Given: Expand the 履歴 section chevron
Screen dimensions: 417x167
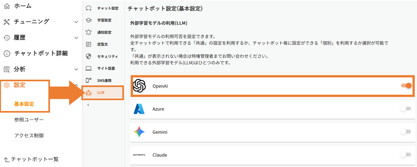Looking at the screenshot, I should pos(76,38).
